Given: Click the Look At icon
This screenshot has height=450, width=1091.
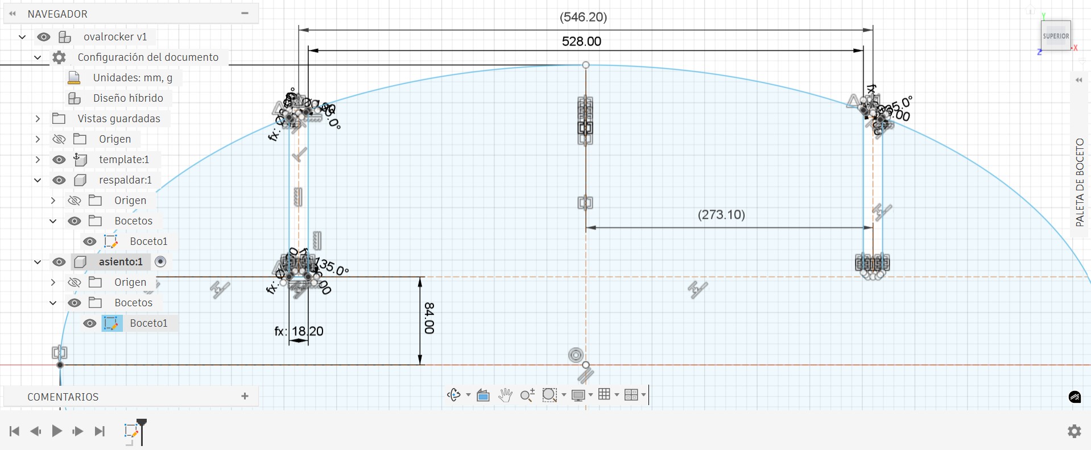Looking at the screenshot, I should click(483, 395).
